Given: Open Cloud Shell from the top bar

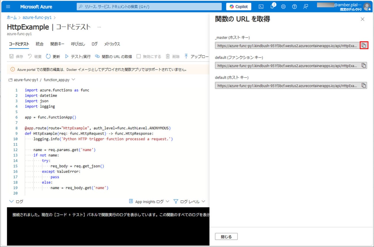Looking at the screenshot, I should pos(261,7).
